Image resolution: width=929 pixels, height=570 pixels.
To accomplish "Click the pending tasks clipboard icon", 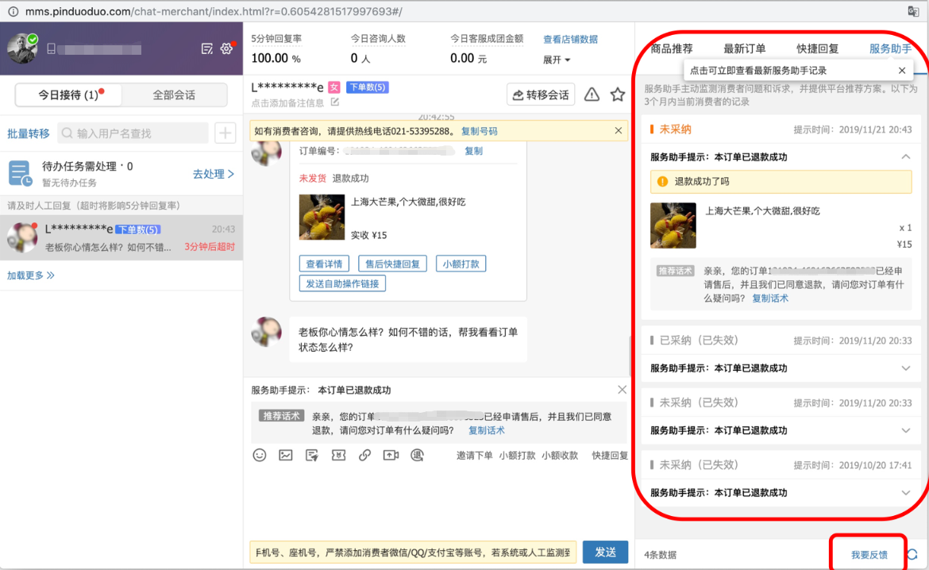I will (20, 174).
